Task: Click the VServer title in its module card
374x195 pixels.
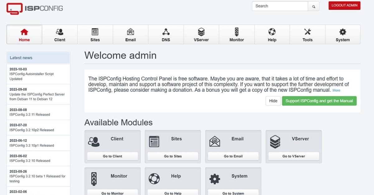Action: pyautogui.click(x=300, y=139)
